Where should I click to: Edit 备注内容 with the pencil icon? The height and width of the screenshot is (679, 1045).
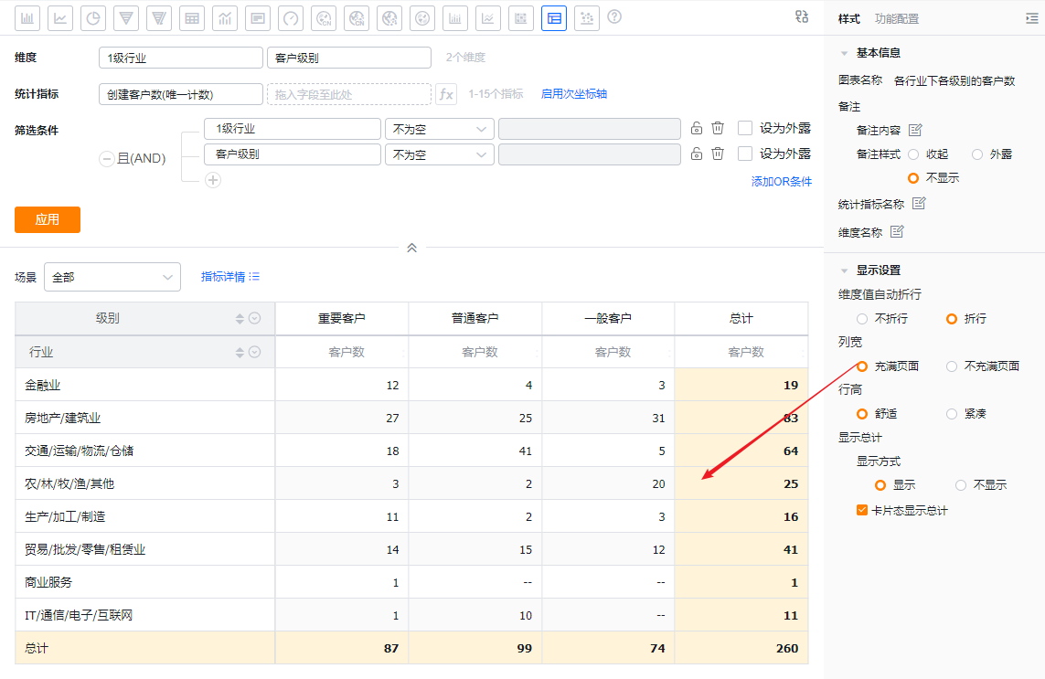pyautogui.click(x=915, y=130)
